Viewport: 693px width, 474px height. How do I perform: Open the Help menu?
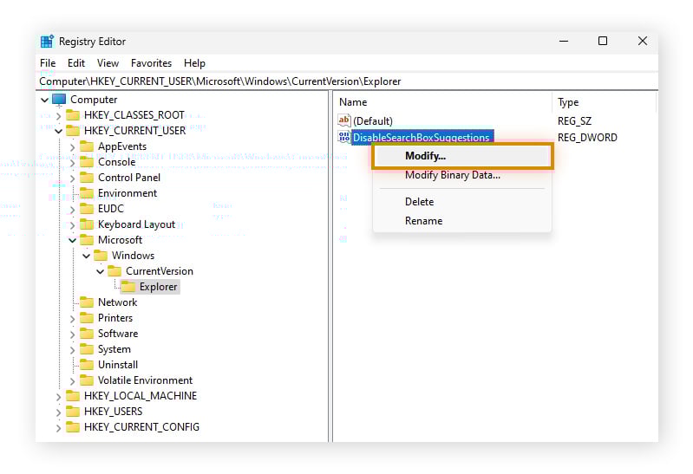(194, 63)
